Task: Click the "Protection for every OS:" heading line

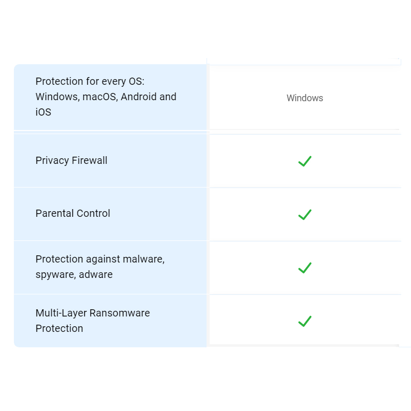Action: [90, 82]
